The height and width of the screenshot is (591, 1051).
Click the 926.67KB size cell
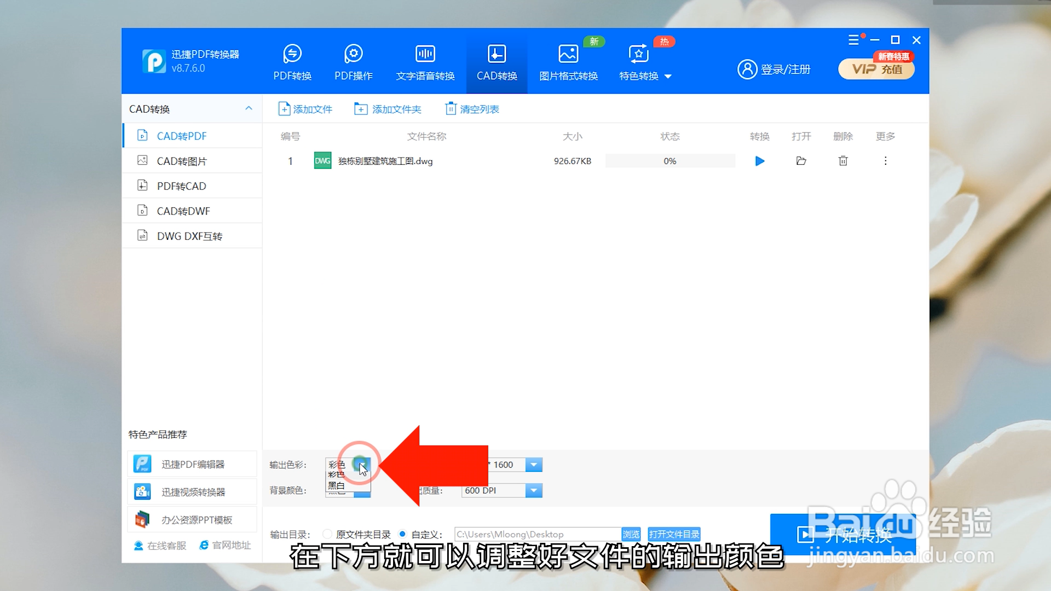[x=573, y=161]
